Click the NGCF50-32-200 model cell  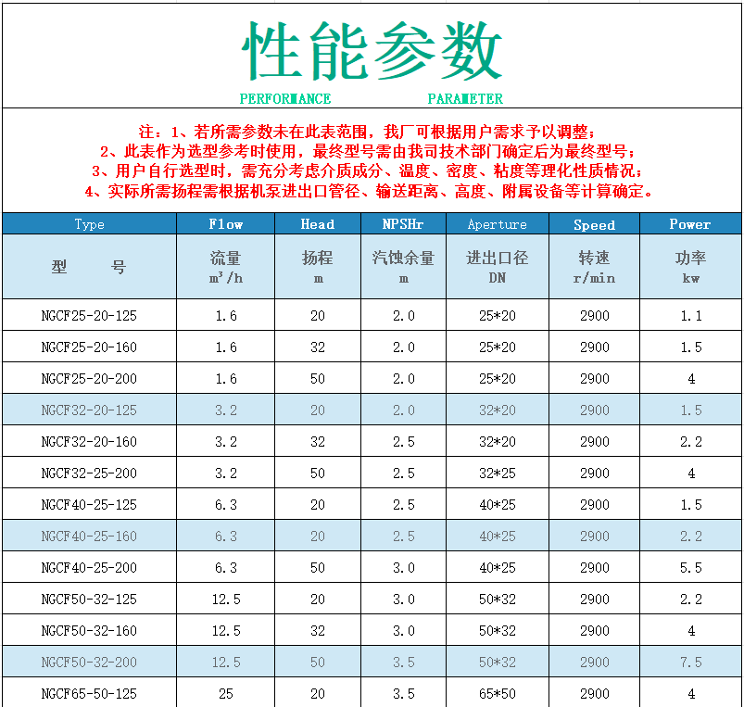pyautogui.click(x=89, y=663)
